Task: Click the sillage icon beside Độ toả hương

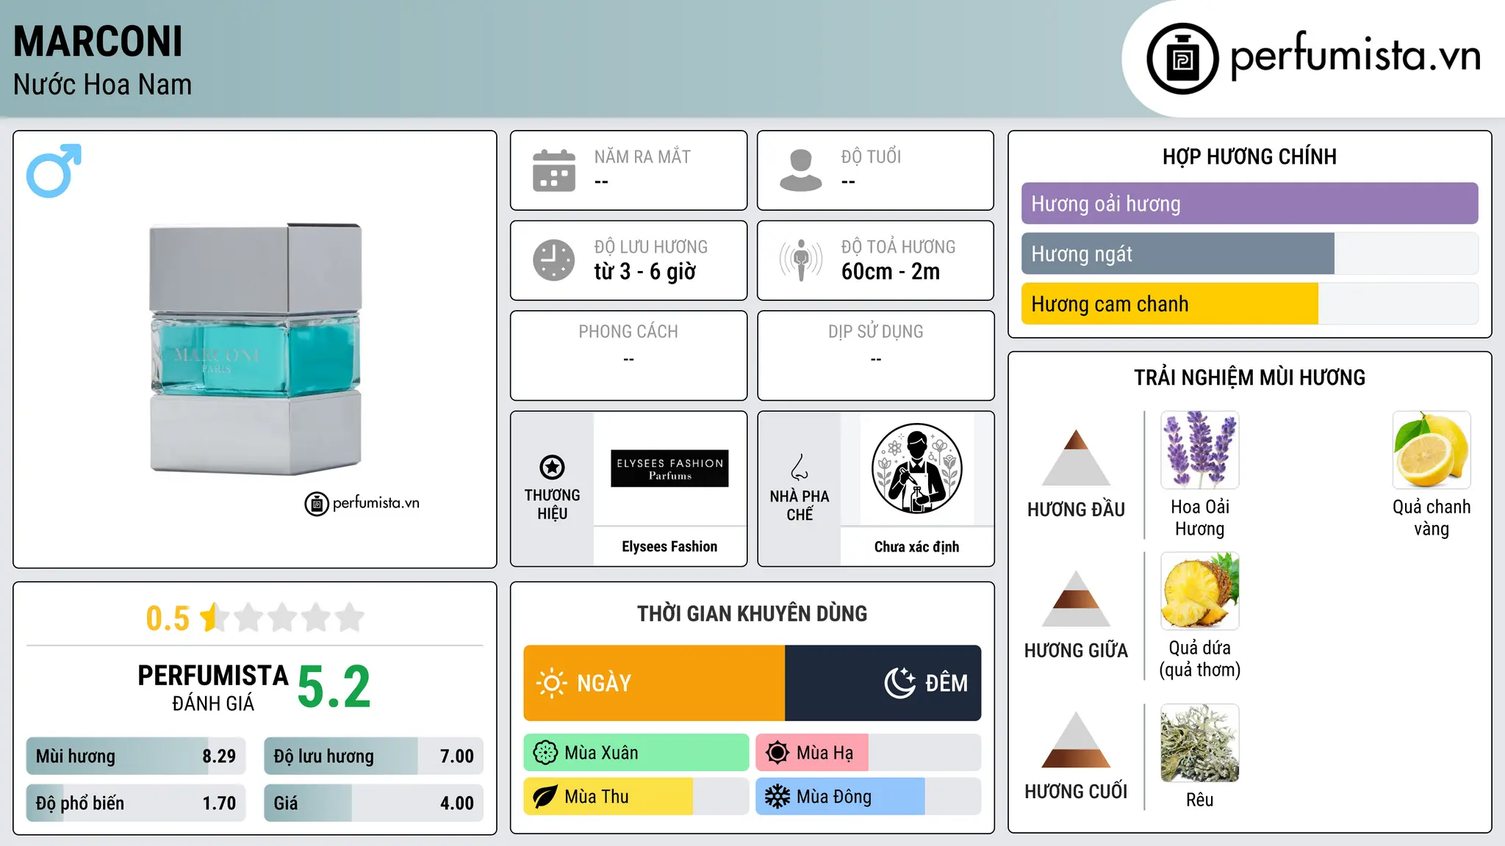Action: 801,260
